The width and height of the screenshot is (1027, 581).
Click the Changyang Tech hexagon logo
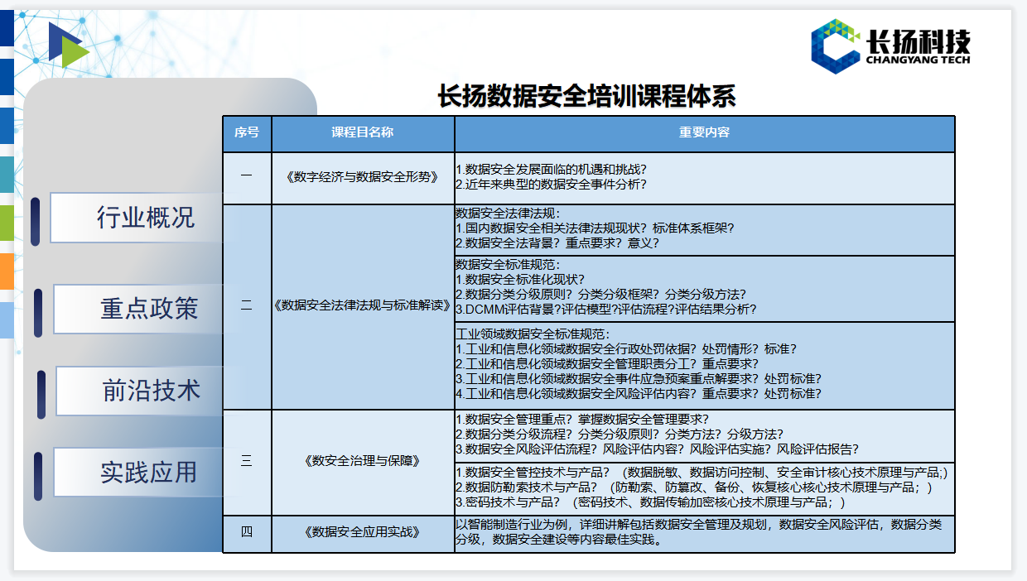click(x=835, y=46)
